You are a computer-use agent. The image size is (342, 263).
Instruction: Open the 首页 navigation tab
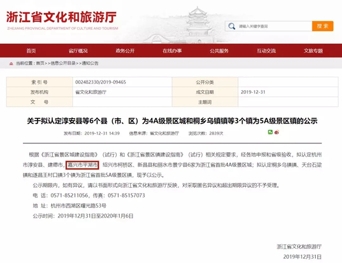click(31, 51)
